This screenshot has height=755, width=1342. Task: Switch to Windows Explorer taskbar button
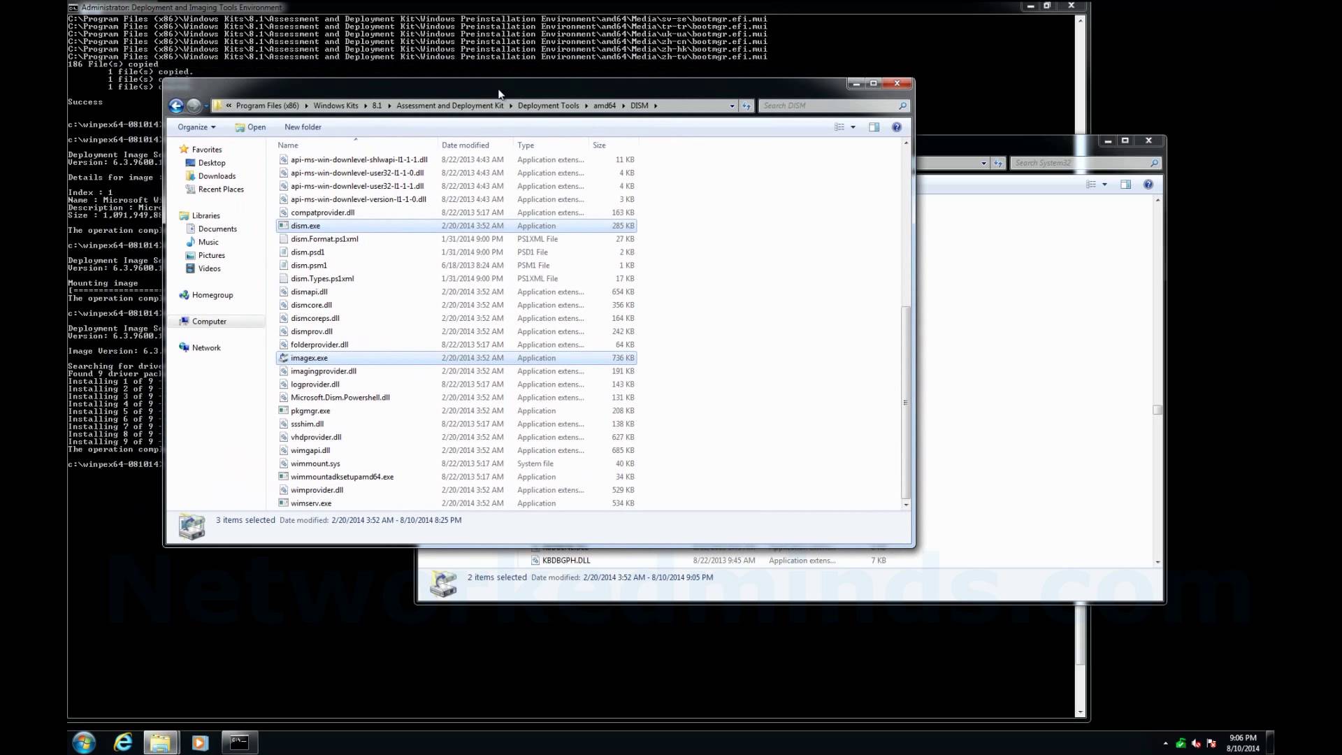click(161, 742)
